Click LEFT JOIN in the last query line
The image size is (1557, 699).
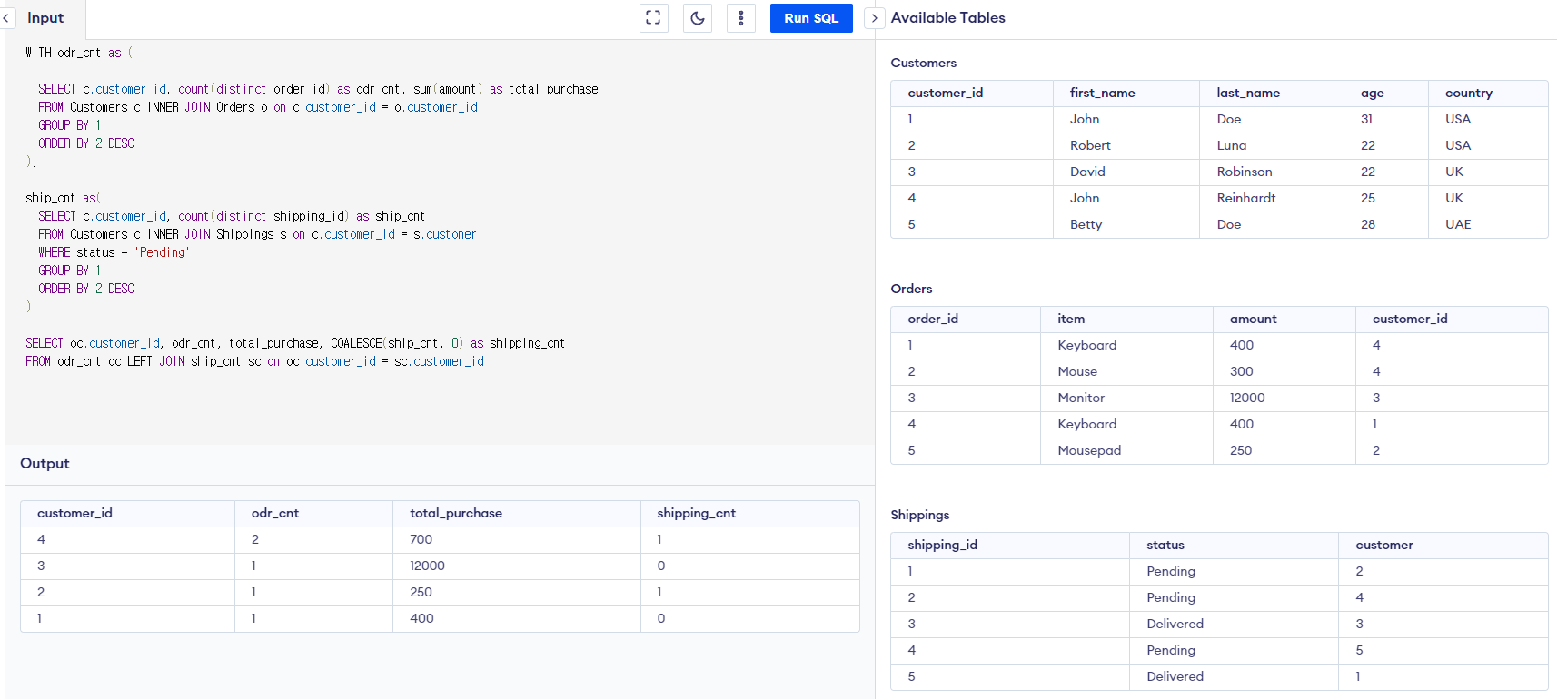coord(155,361)
